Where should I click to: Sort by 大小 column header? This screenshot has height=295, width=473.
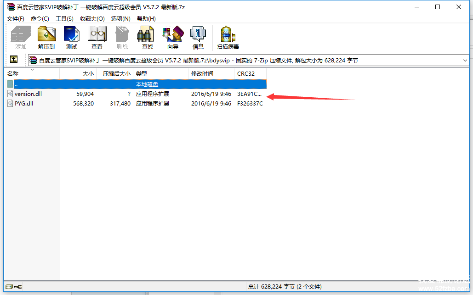click(x=78, y=73)
